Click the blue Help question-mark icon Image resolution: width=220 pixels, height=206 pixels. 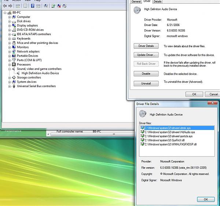click(x=33, y=6)
